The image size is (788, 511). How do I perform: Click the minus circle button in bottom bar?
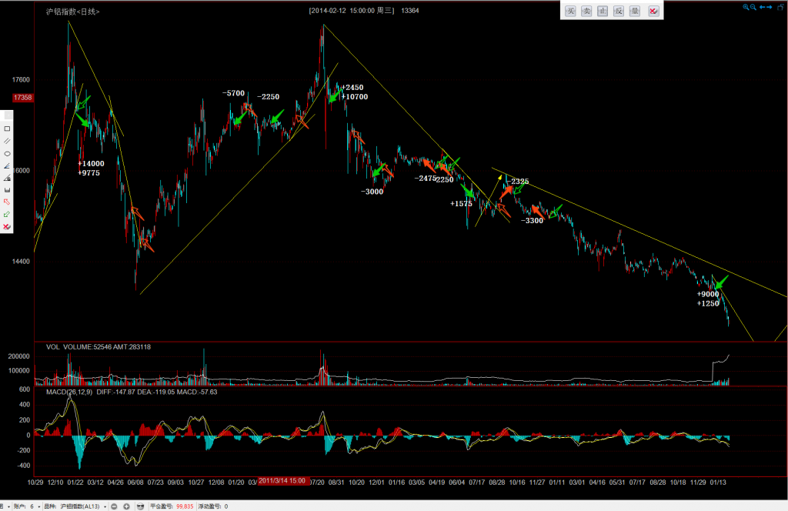pos(115,506)
